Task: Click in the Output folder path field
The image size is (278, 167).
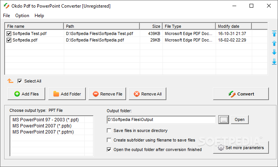Action: pyautogui.click(x=161, y=119)
